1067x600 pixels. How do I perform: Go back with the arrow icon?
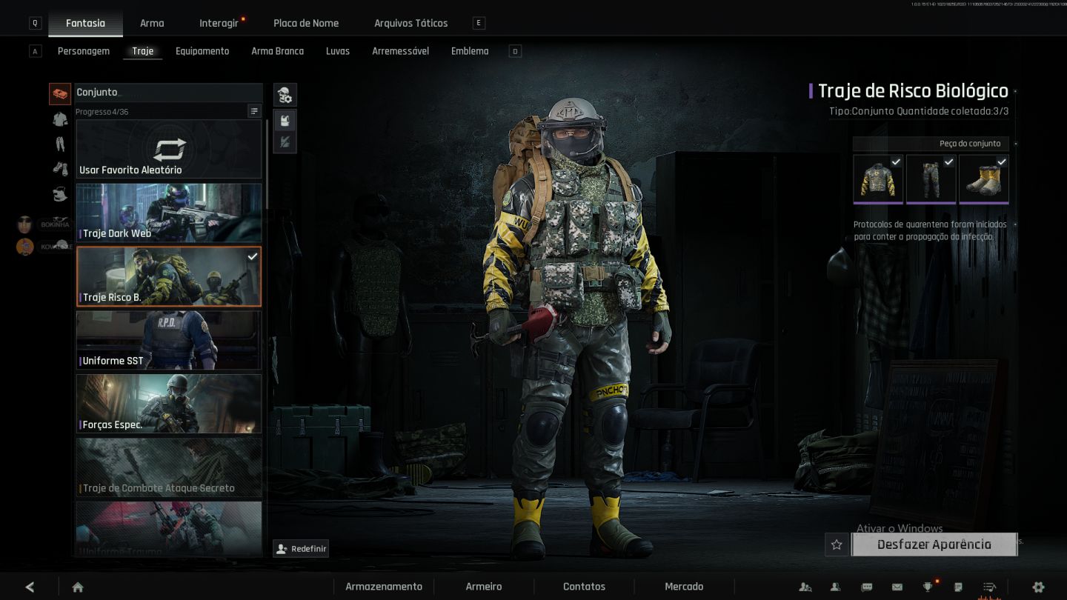(x=30, y=587)
